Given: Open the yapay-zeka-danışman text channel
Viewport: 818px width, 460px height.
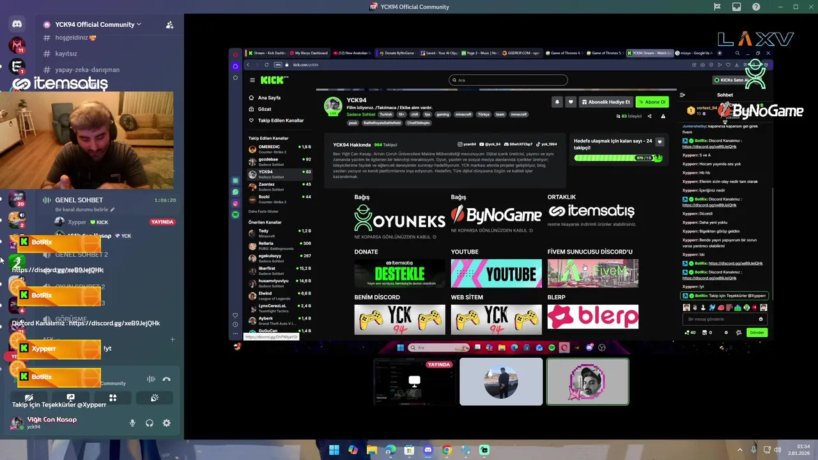Looking at the screenshot, I should coord(87,70).
